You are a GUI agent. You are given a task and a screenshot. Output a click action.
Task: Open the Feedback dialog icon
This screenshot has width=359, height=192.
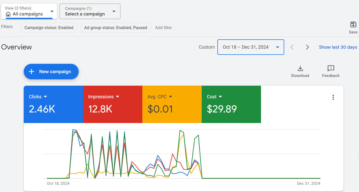331,68
